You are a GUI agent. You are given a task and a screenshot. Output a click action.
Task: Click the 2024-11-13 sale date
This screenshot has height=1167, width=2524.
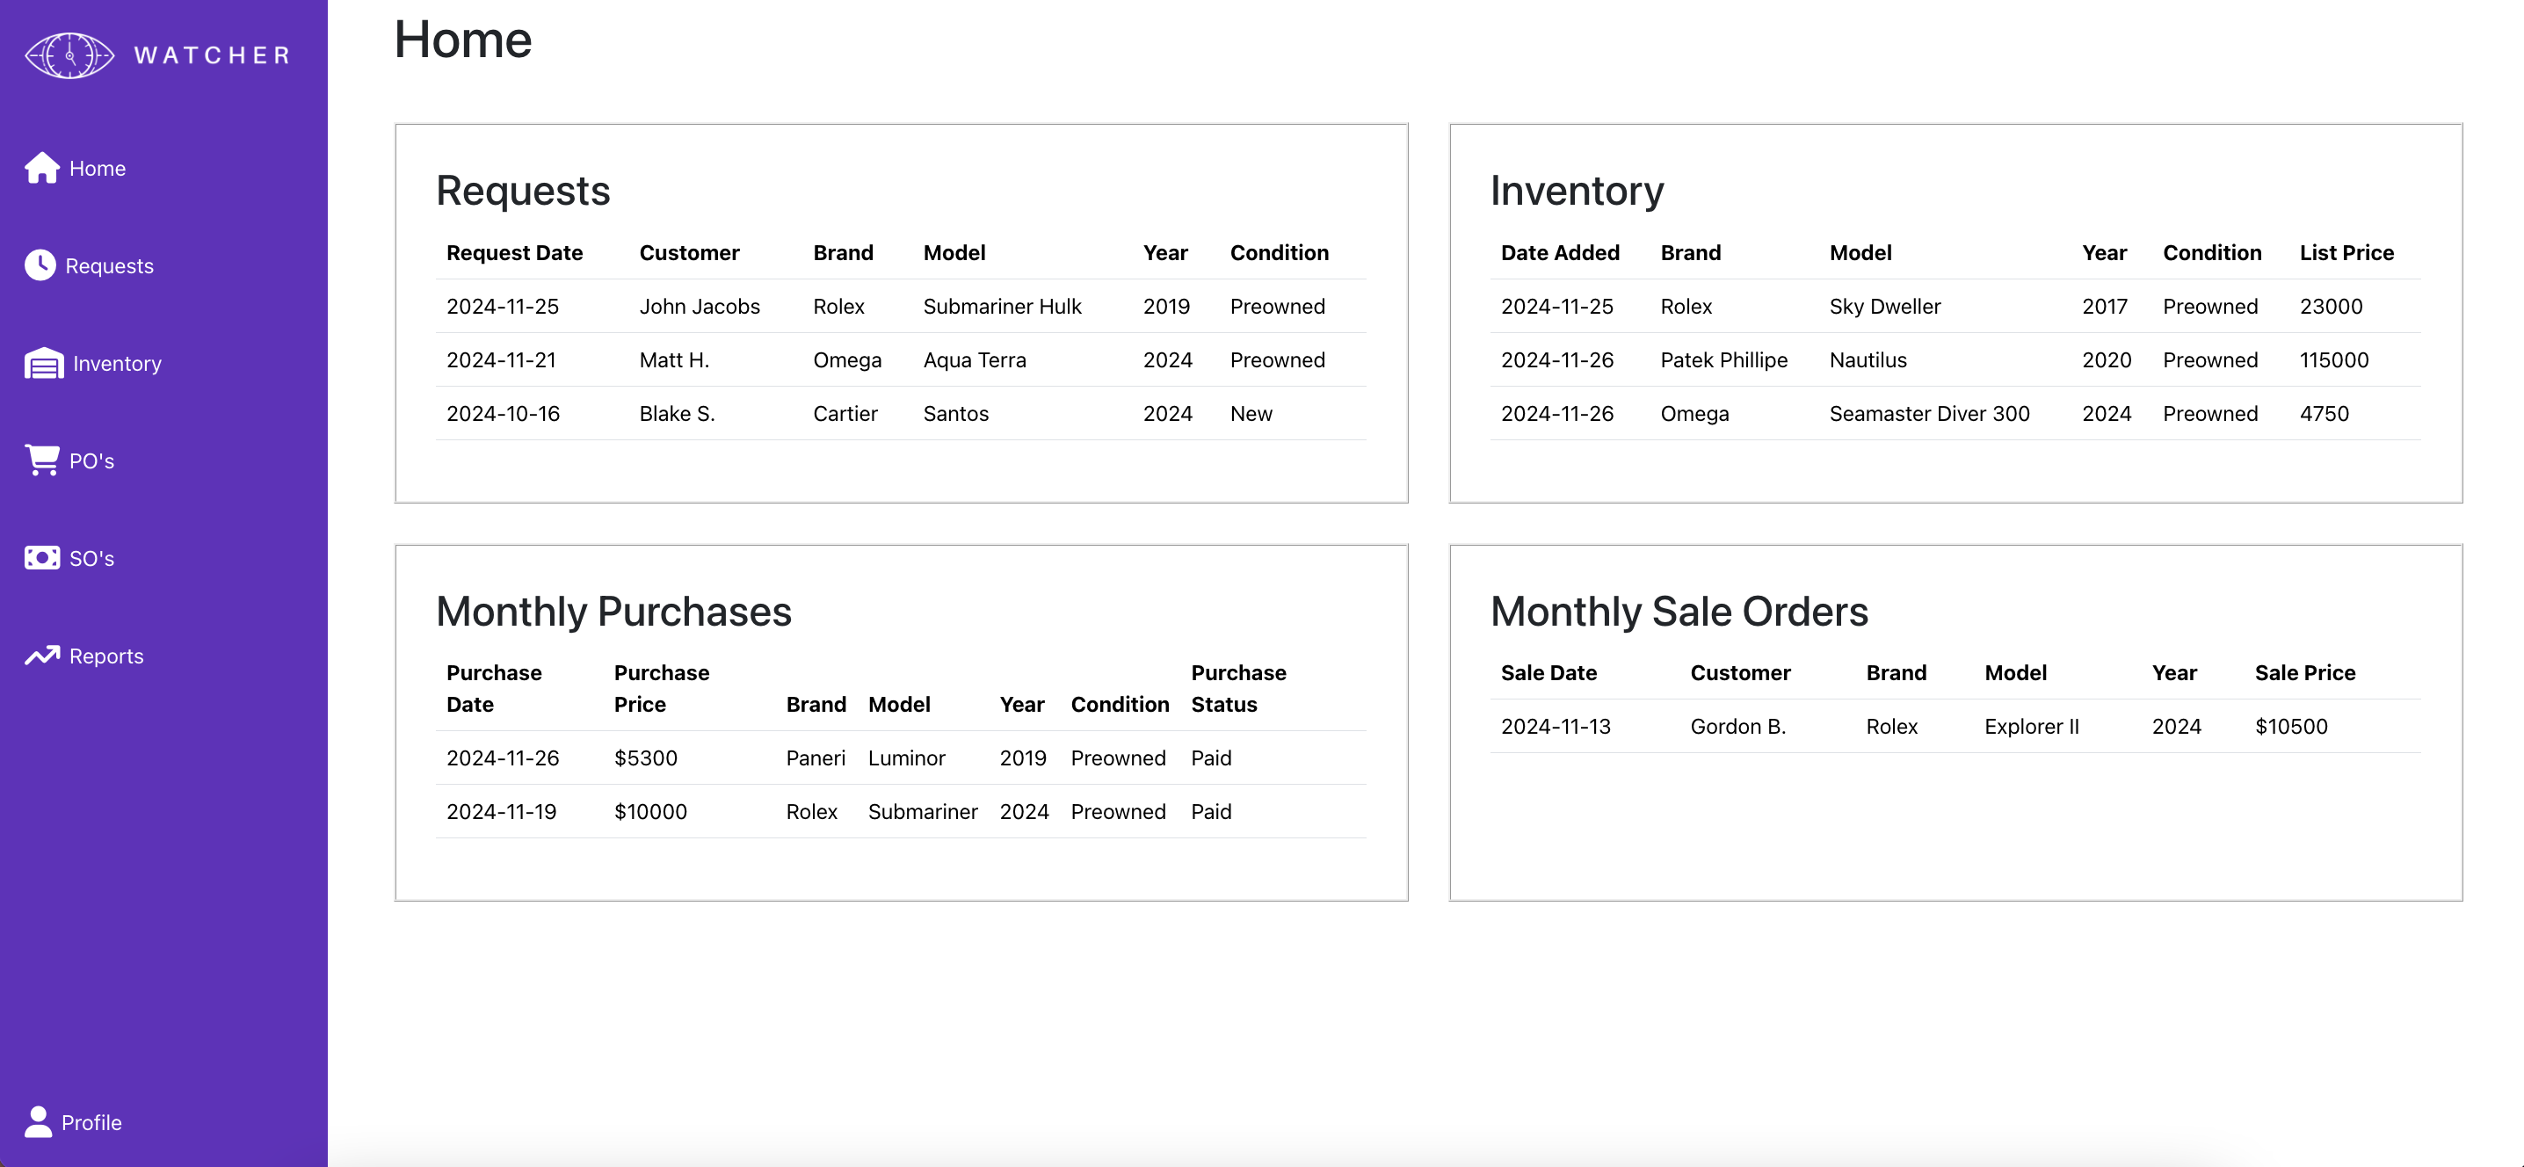click(1556, 727)
